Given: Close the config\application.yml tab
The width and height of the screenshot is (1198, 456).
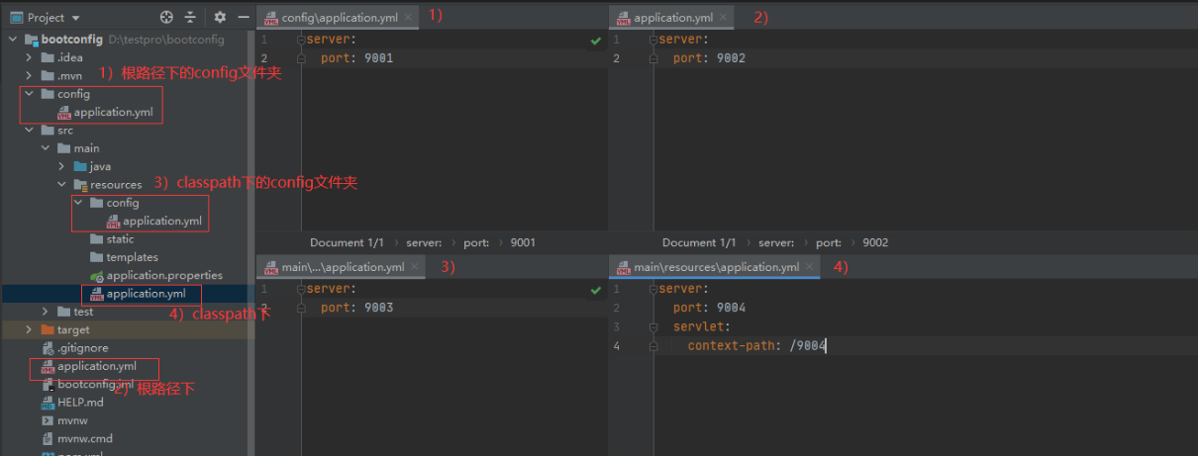Looking at the screenshot, I should click(409, 18).
